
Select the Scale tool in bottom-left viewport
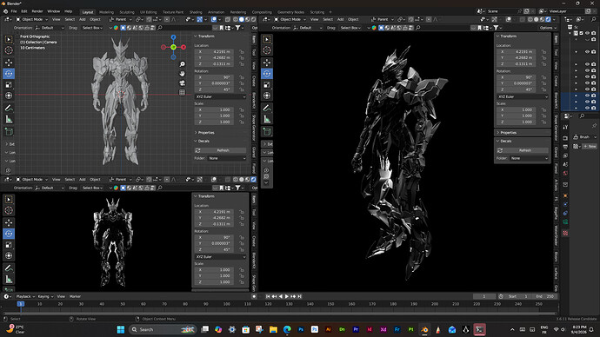point(9,245)
